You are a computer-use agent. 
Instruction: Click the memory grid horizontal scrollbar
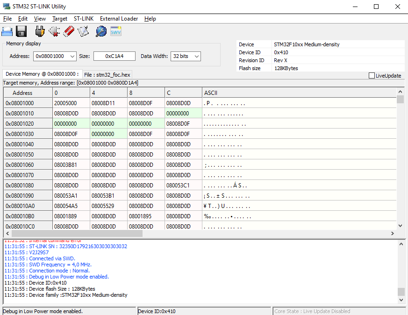point(77,233)
